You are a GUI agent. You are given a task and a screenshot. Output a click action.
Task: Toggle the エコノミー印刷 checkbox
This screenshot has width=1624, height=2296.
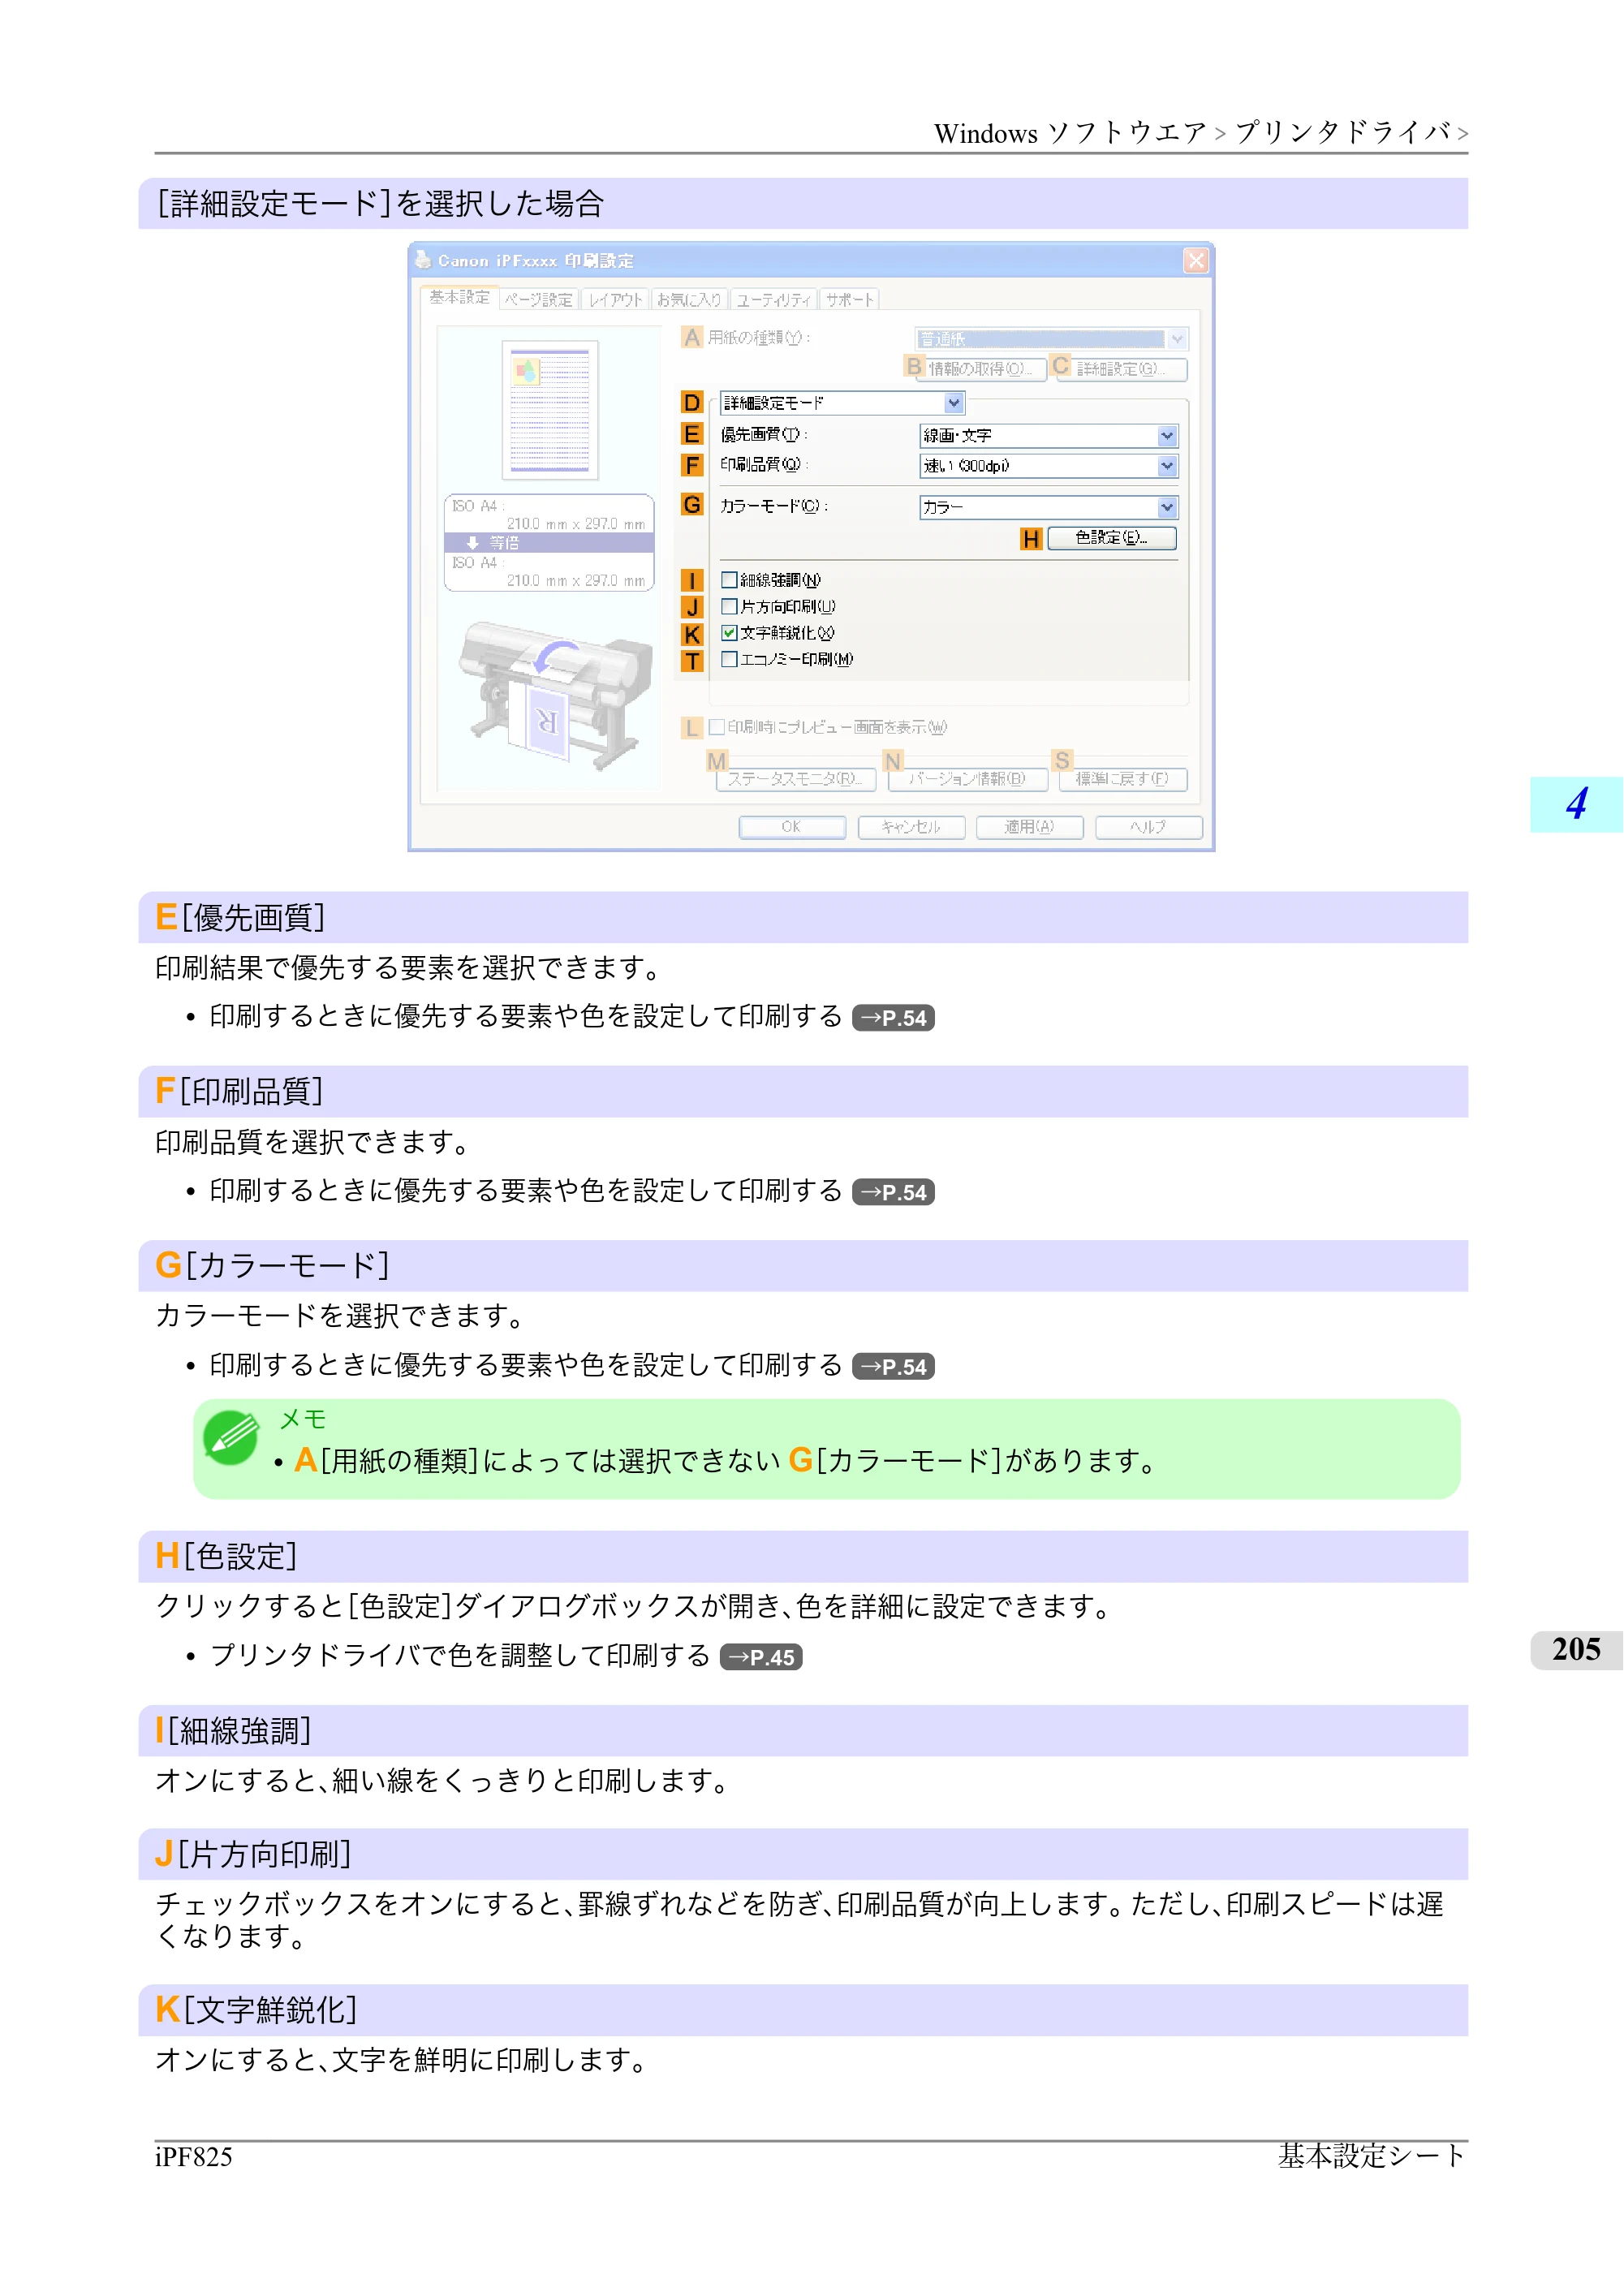[x=729, y=659]
